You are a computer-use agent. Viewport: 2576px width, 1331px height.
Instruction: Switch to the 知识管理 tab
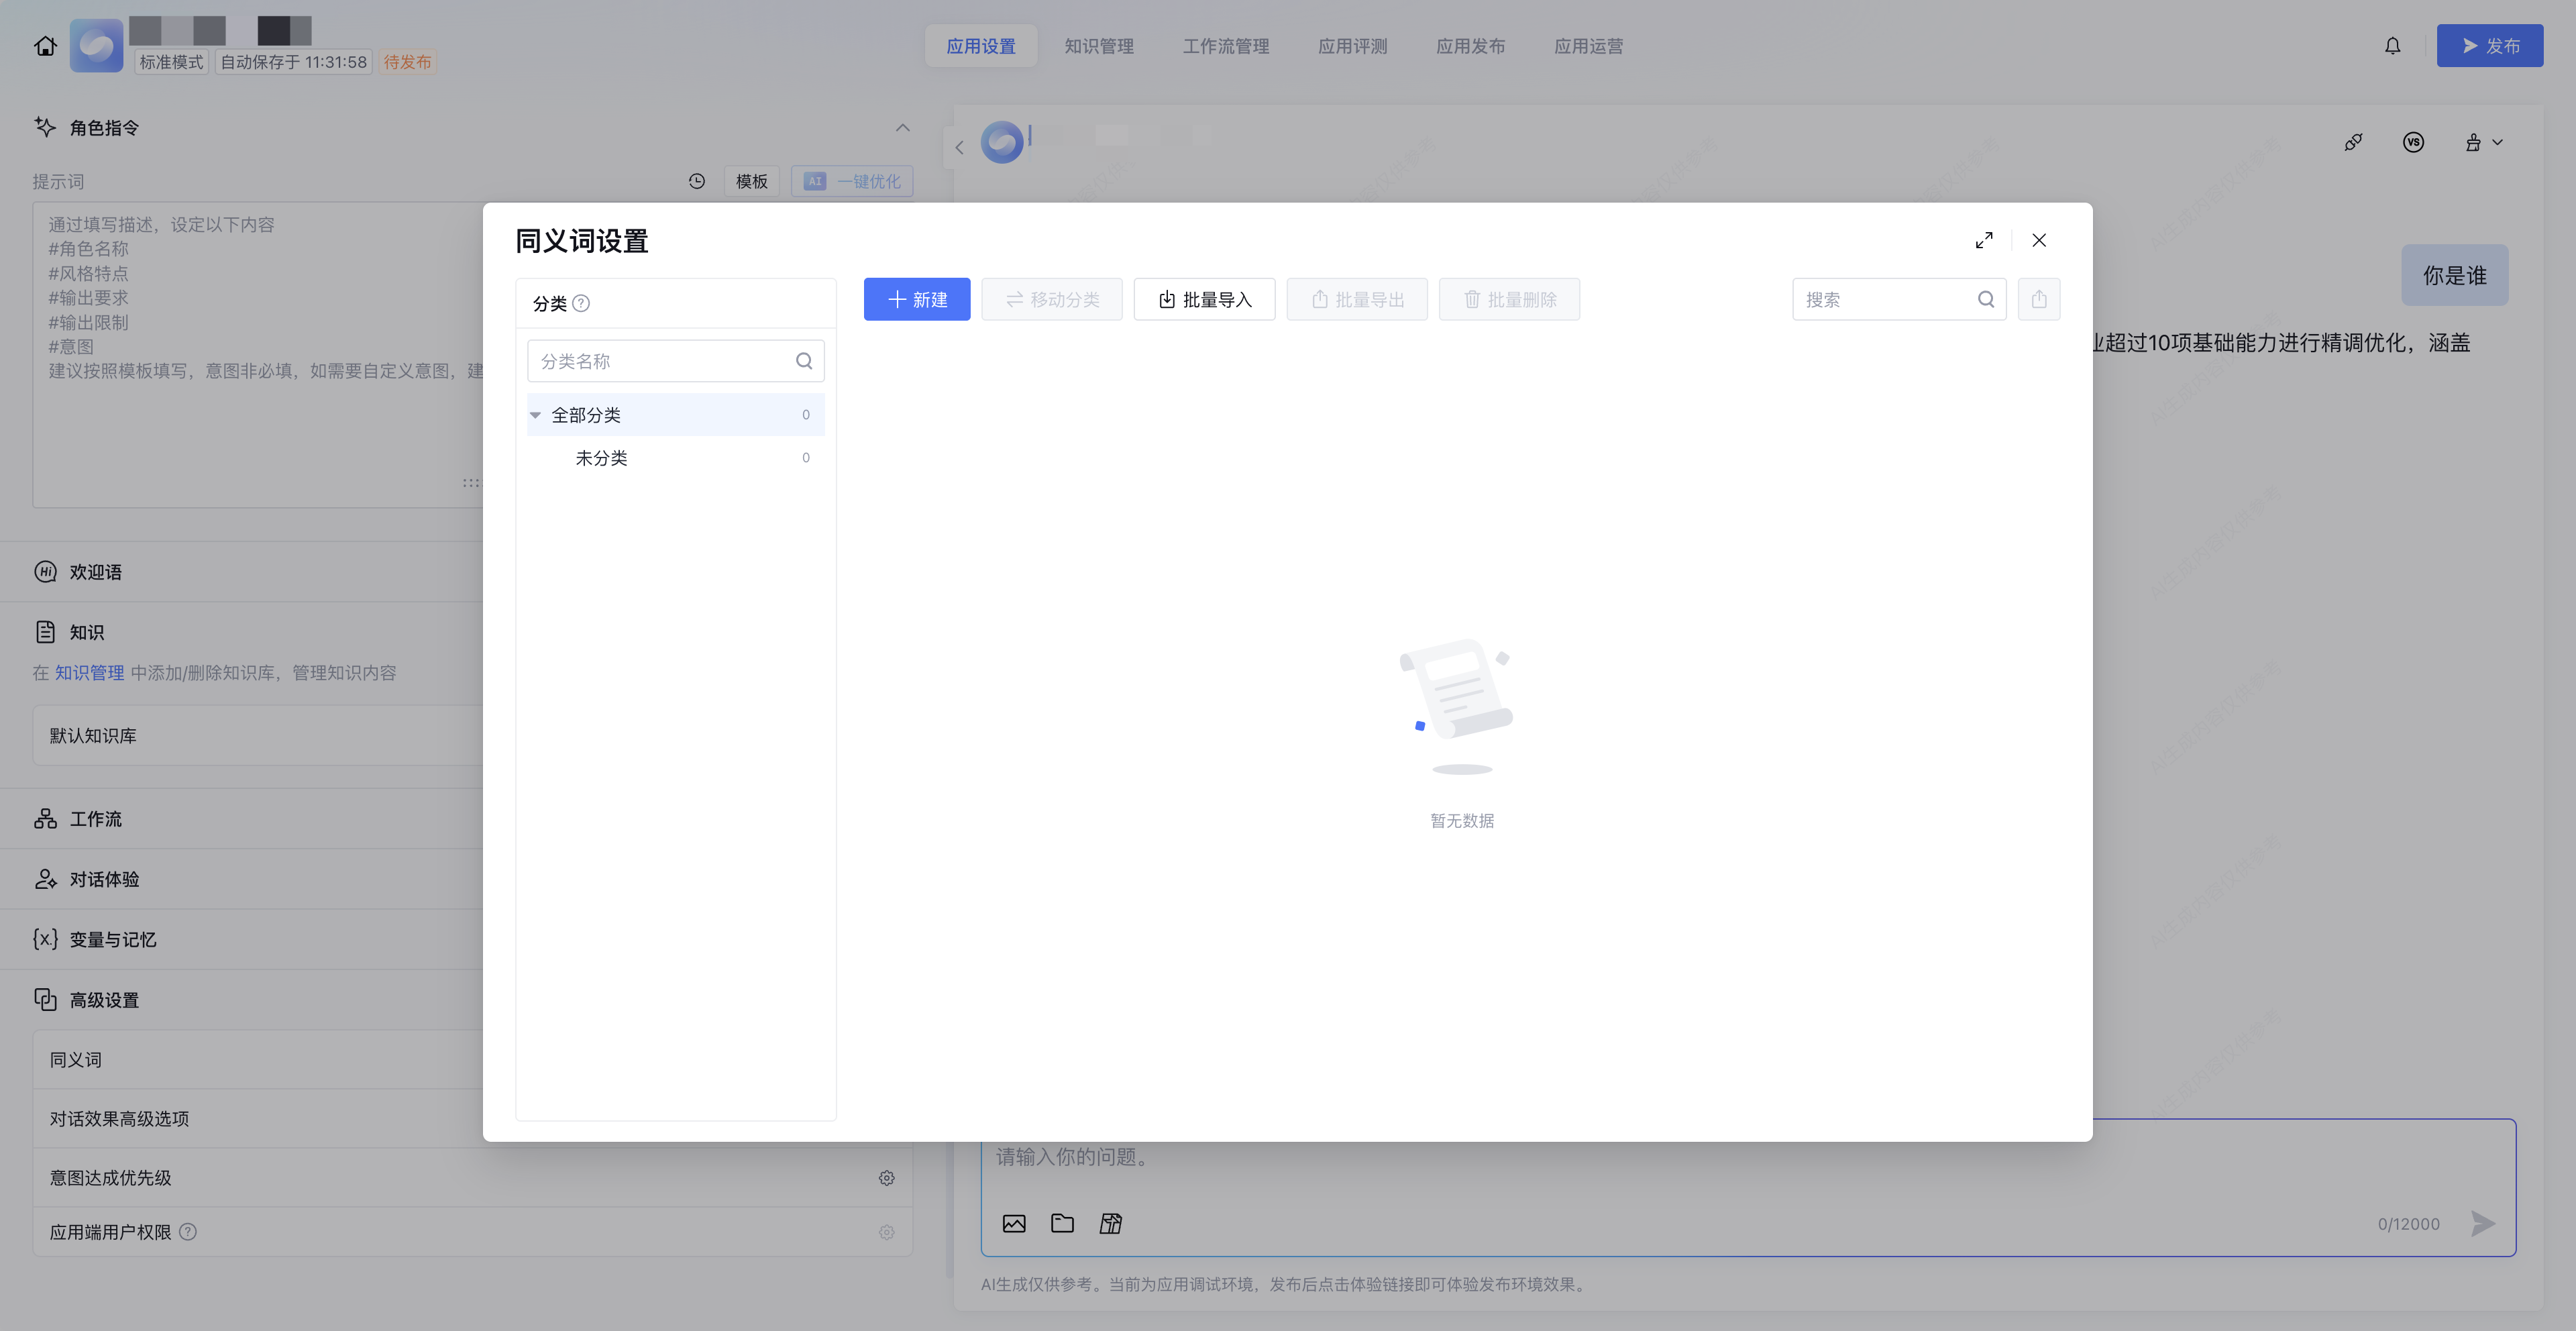1098,46
